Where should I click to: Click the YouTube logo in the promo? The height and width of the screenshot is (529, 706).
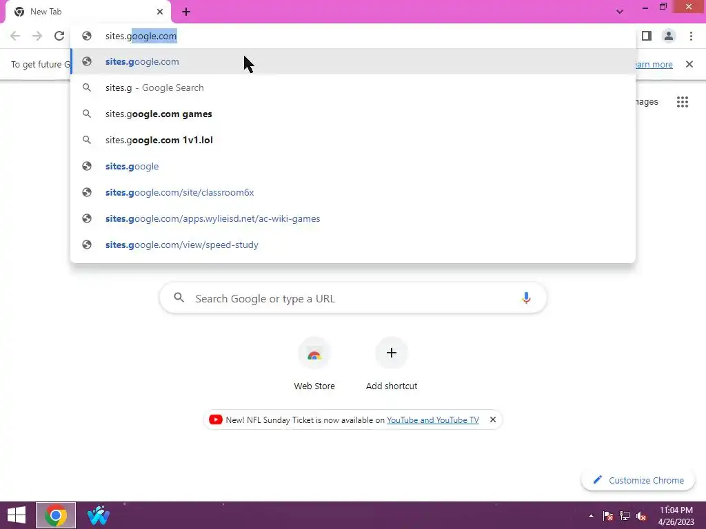coord(216,419)
